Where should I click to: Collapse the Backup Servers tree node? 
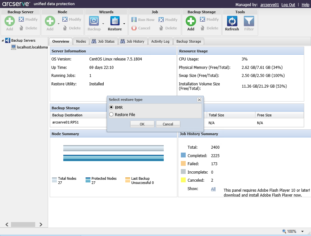pos(3,40)
